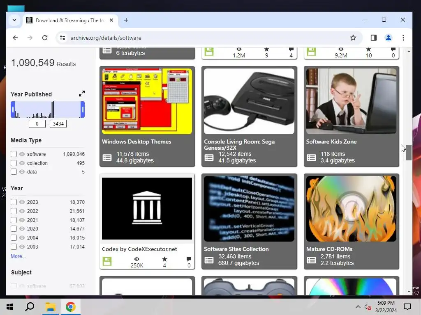The height and width of the screenshot is (315, 421).
Task: Open Mature CD-ROMs collection title
Action: (x=329, y=249)
